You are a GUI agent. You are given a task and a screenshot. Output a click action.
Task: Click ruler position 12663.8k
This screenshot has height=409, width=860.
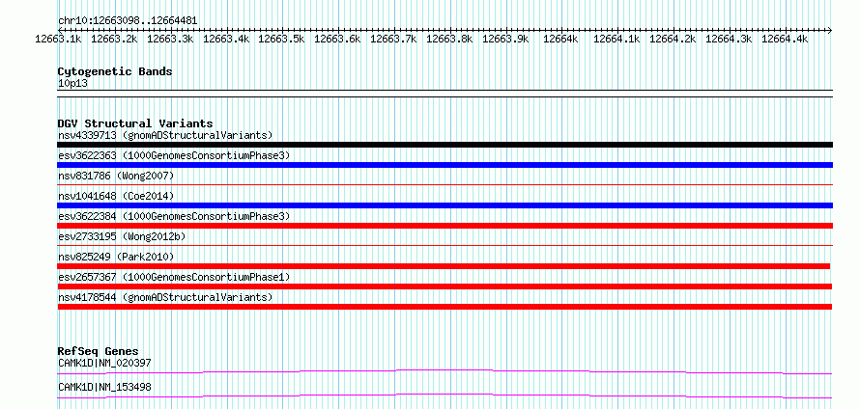point(449,39)
